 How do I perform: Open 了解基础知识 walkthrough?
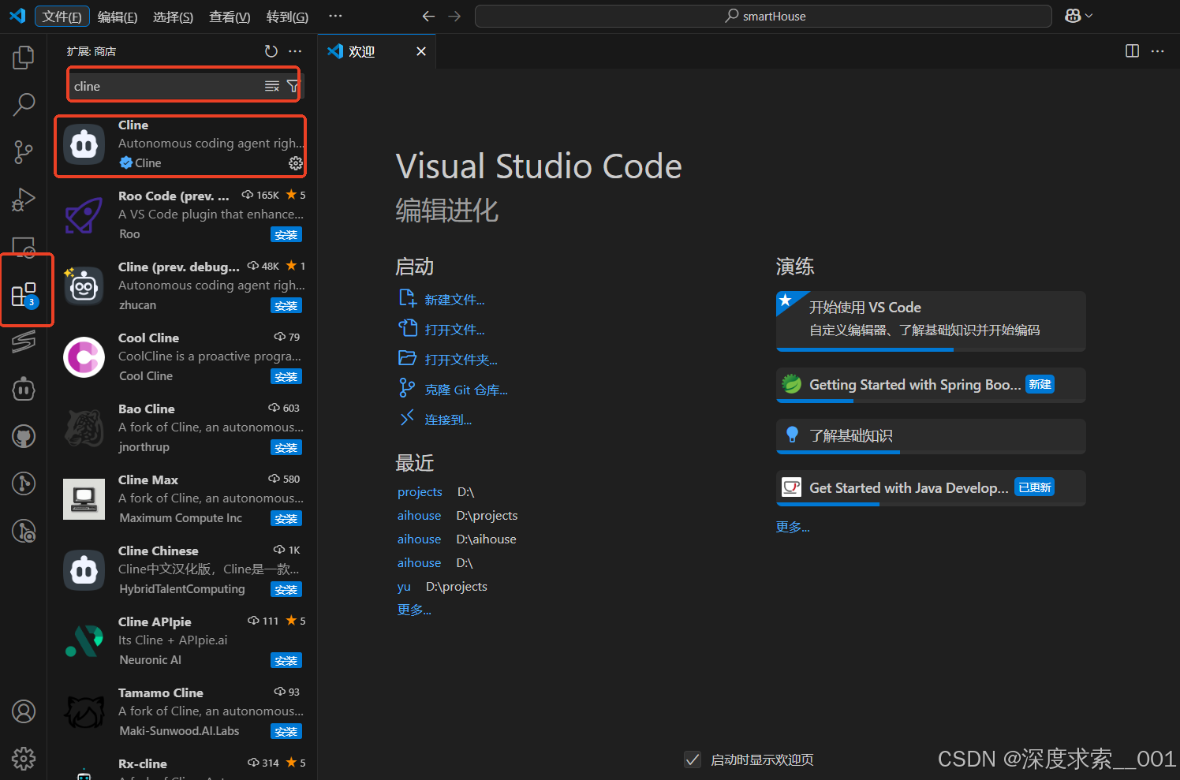(x=931, y=436)
